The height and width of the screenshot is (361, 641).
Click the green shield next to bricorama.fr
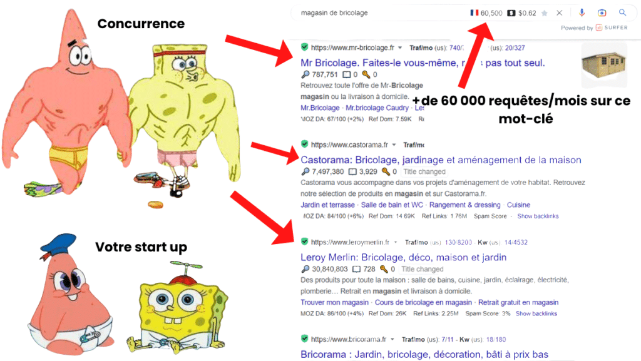tap(305, 338)
